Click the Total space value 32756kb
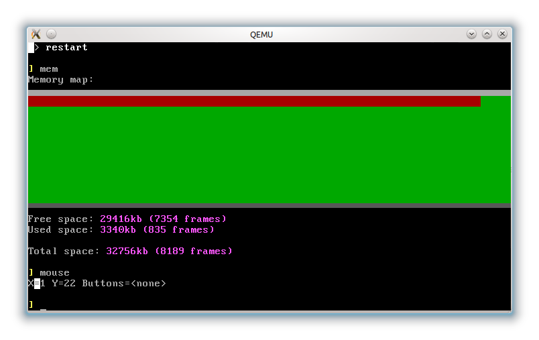 (x=127, y=251)
